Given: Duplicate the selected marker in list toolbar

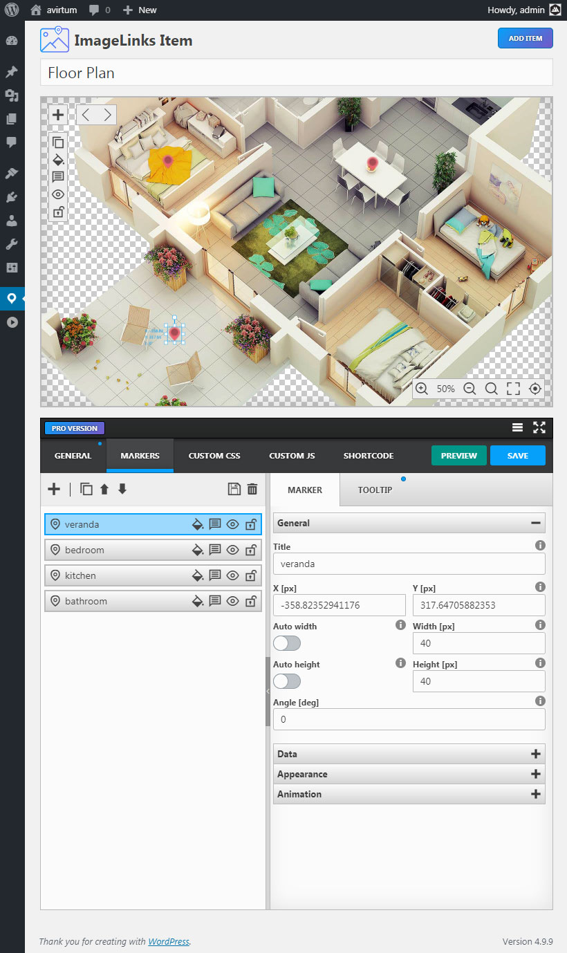Looking at the screenshot, I should [86, 489].
